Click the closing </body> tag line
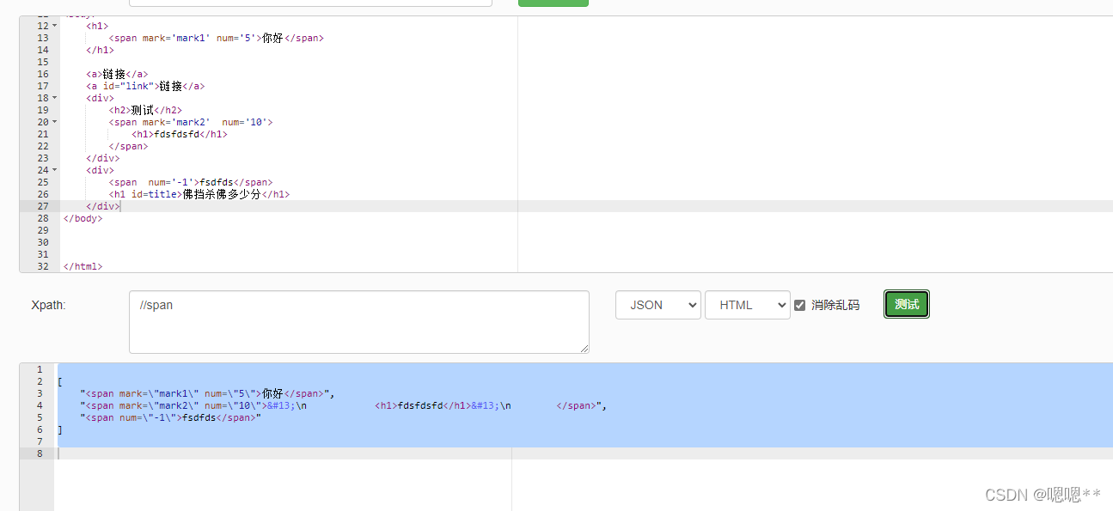The height and width of the screenshot is (511, 1113). 83,218
